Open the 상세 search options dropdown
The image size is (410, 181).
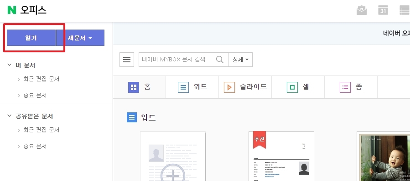coord(240,60)
